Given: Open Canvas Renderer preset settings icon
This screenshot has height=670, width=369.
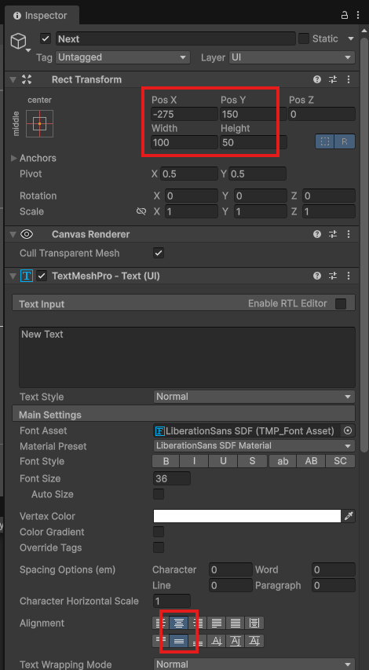Looking at the screenshot, I should coord(333,234).
